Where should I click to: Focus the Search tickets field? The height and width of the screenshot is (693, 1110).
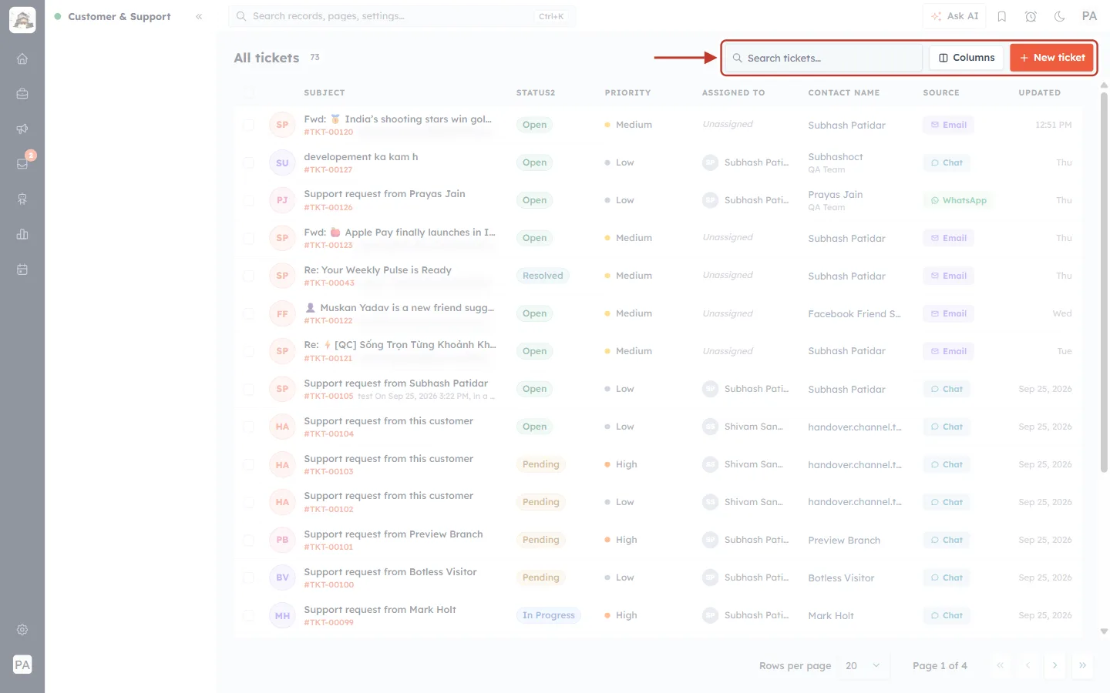(823, 58)
